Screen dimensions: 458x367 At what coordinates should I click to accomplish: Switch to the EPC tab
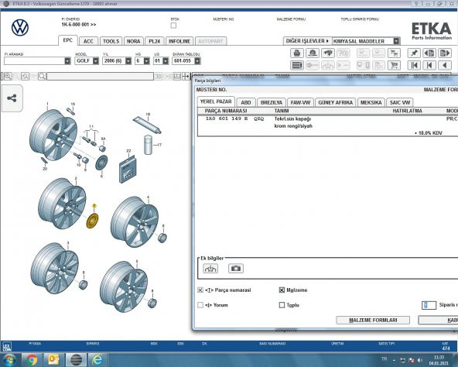(x=68, y=40)
